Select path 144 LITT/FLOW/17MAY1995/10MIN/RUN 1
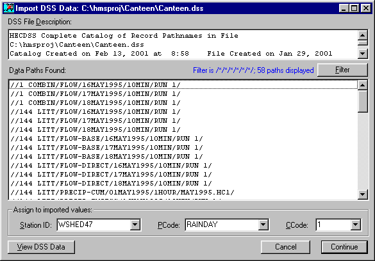The height and width of the screenshot is (261, 375). coord(183,121)
